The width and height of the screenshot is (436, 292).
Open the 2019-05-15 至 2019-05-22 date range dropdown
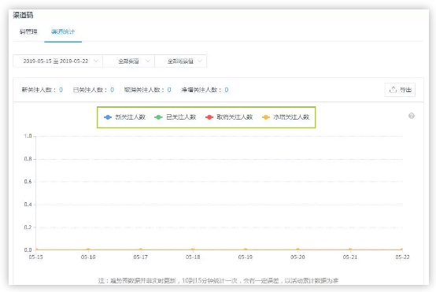coord(57,61)
